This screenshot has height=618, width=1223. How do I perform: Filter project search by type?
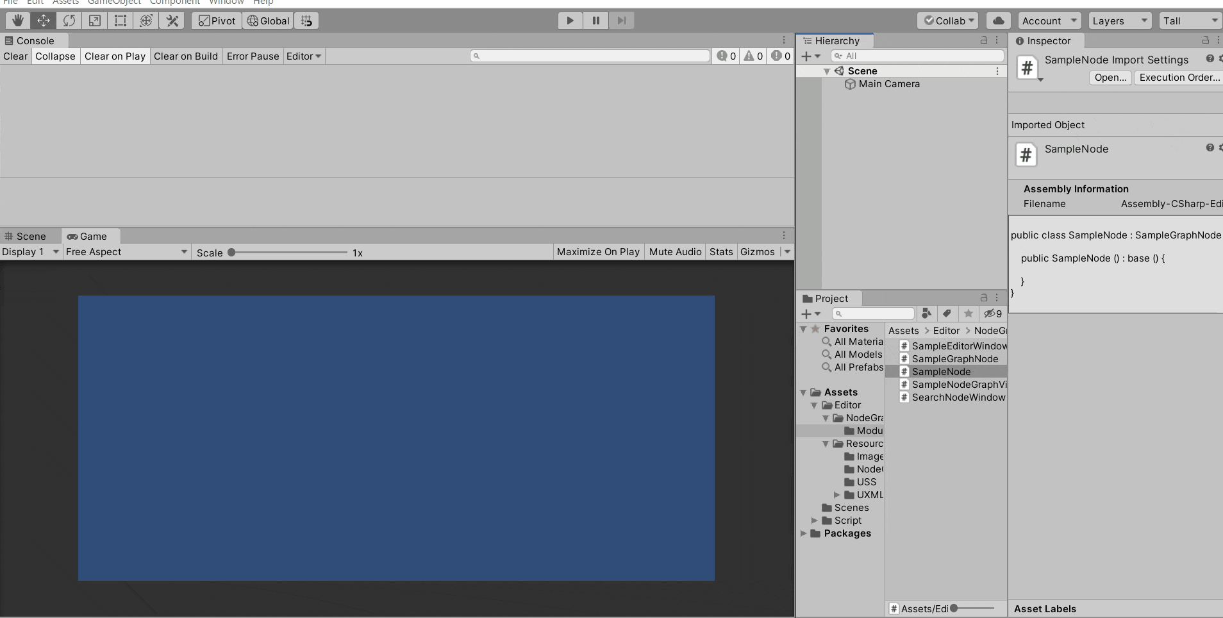[x=926, y=313]
